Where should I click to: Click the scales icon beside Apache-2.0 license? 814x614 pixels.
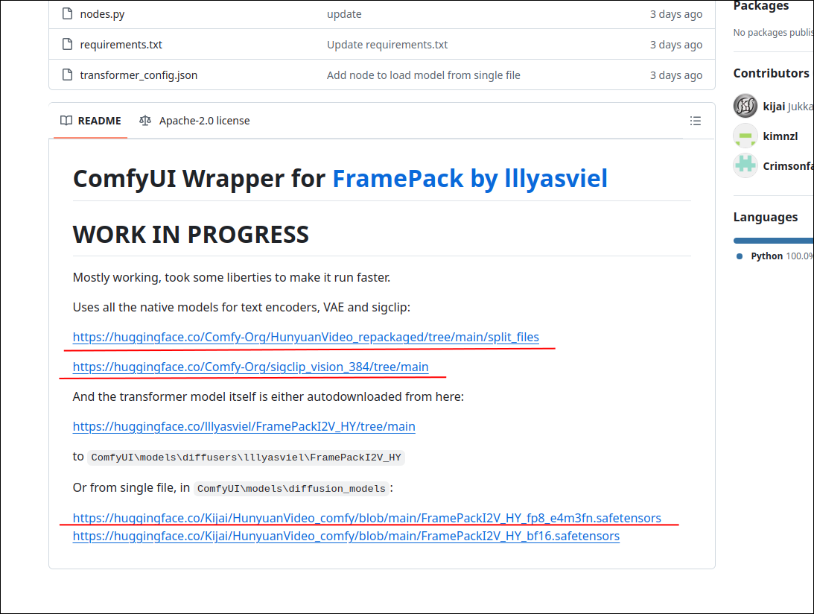coord(146,120)
